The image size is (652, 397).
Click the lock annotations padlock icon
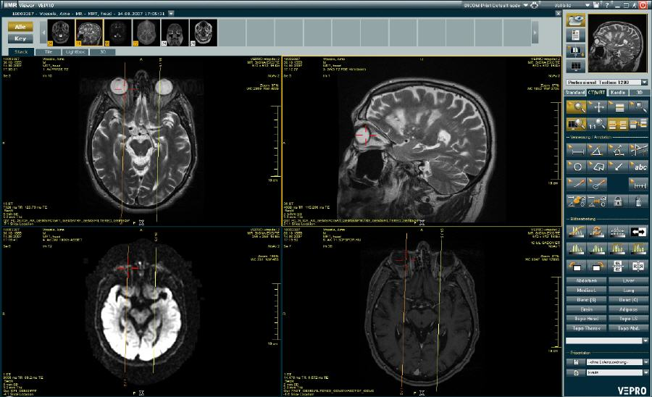click(x=619, y=201)
